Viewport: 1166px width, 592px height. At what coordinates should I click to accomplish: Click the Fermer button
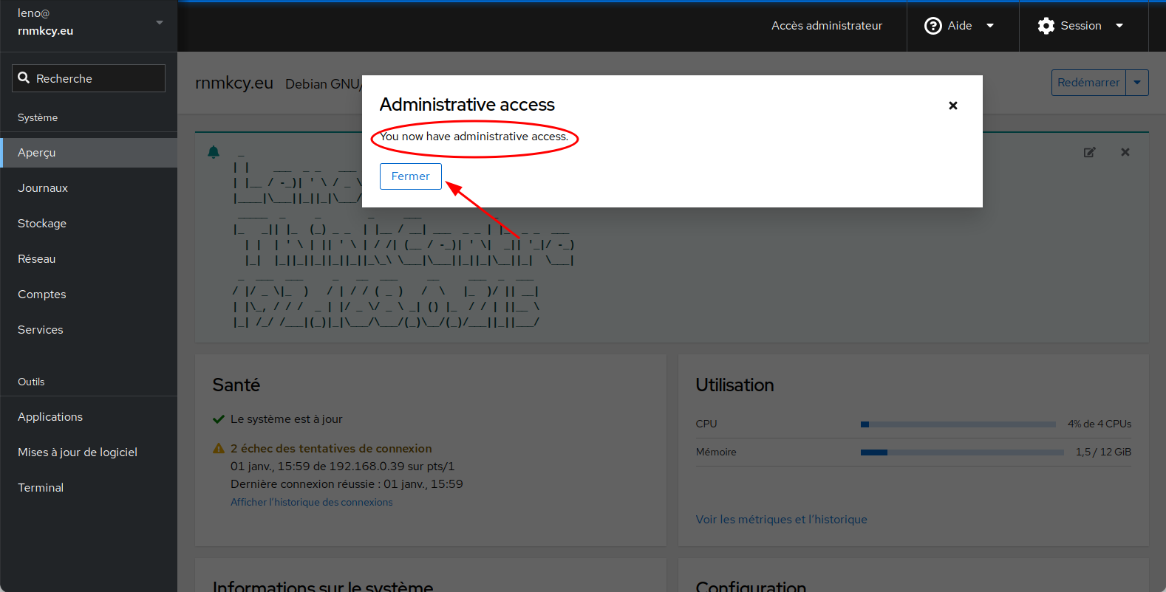[410, 176]
